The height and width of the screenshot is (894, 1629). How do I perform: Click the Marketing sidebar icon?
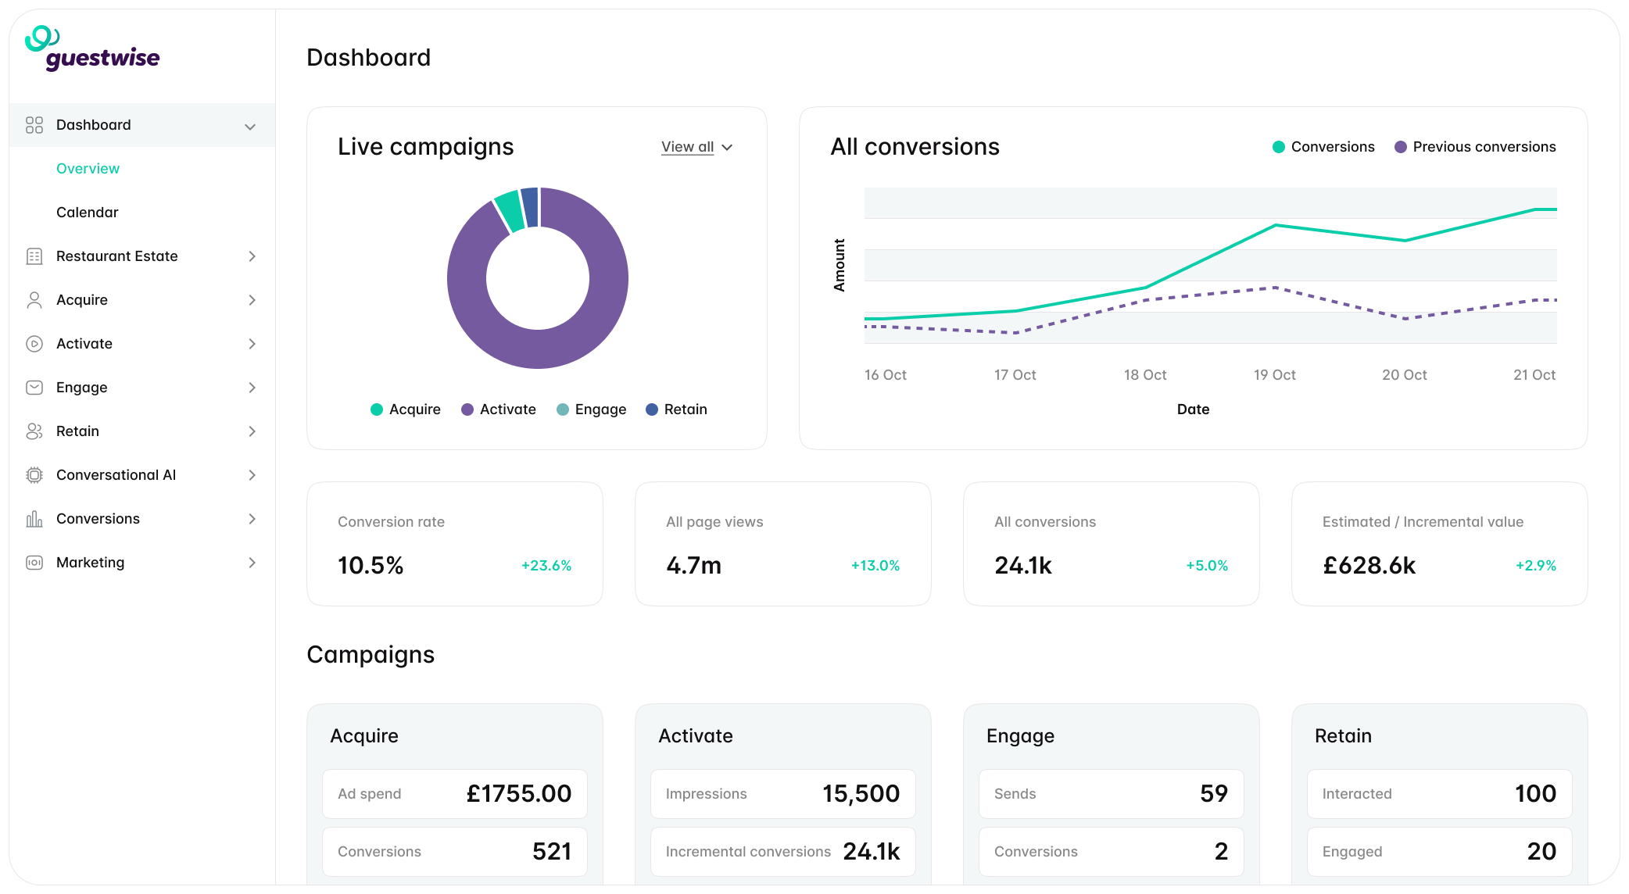pyautogui.click(x=34, y=563)
